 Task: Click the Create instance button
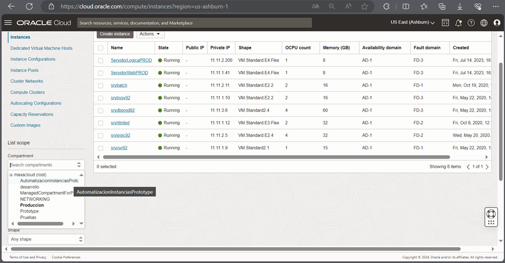[115, 34]
